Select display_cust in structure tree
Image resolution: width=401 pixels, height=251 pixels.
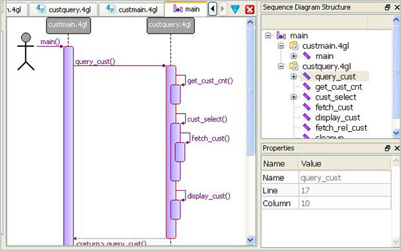pos(338,118)
